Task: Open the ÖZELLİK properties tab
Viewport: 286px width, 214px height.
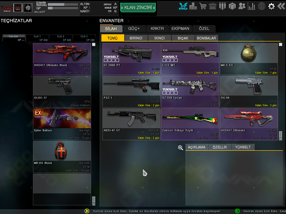Action: [x=220, y=147]
